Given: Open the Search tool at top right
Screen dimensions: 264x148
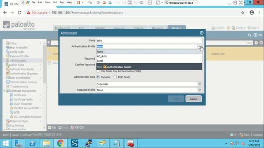Looking at the screenshot, I should pos(253,28).
